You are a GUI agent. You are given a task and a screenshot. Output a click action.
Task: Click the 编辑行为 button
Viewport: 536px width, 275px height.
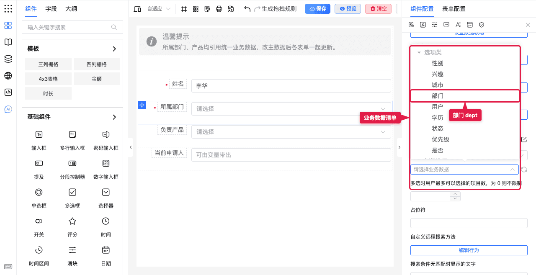[x=469, y=250]
